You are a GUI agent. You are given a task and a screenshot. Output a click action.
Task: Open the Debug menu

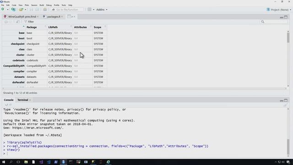49,5
